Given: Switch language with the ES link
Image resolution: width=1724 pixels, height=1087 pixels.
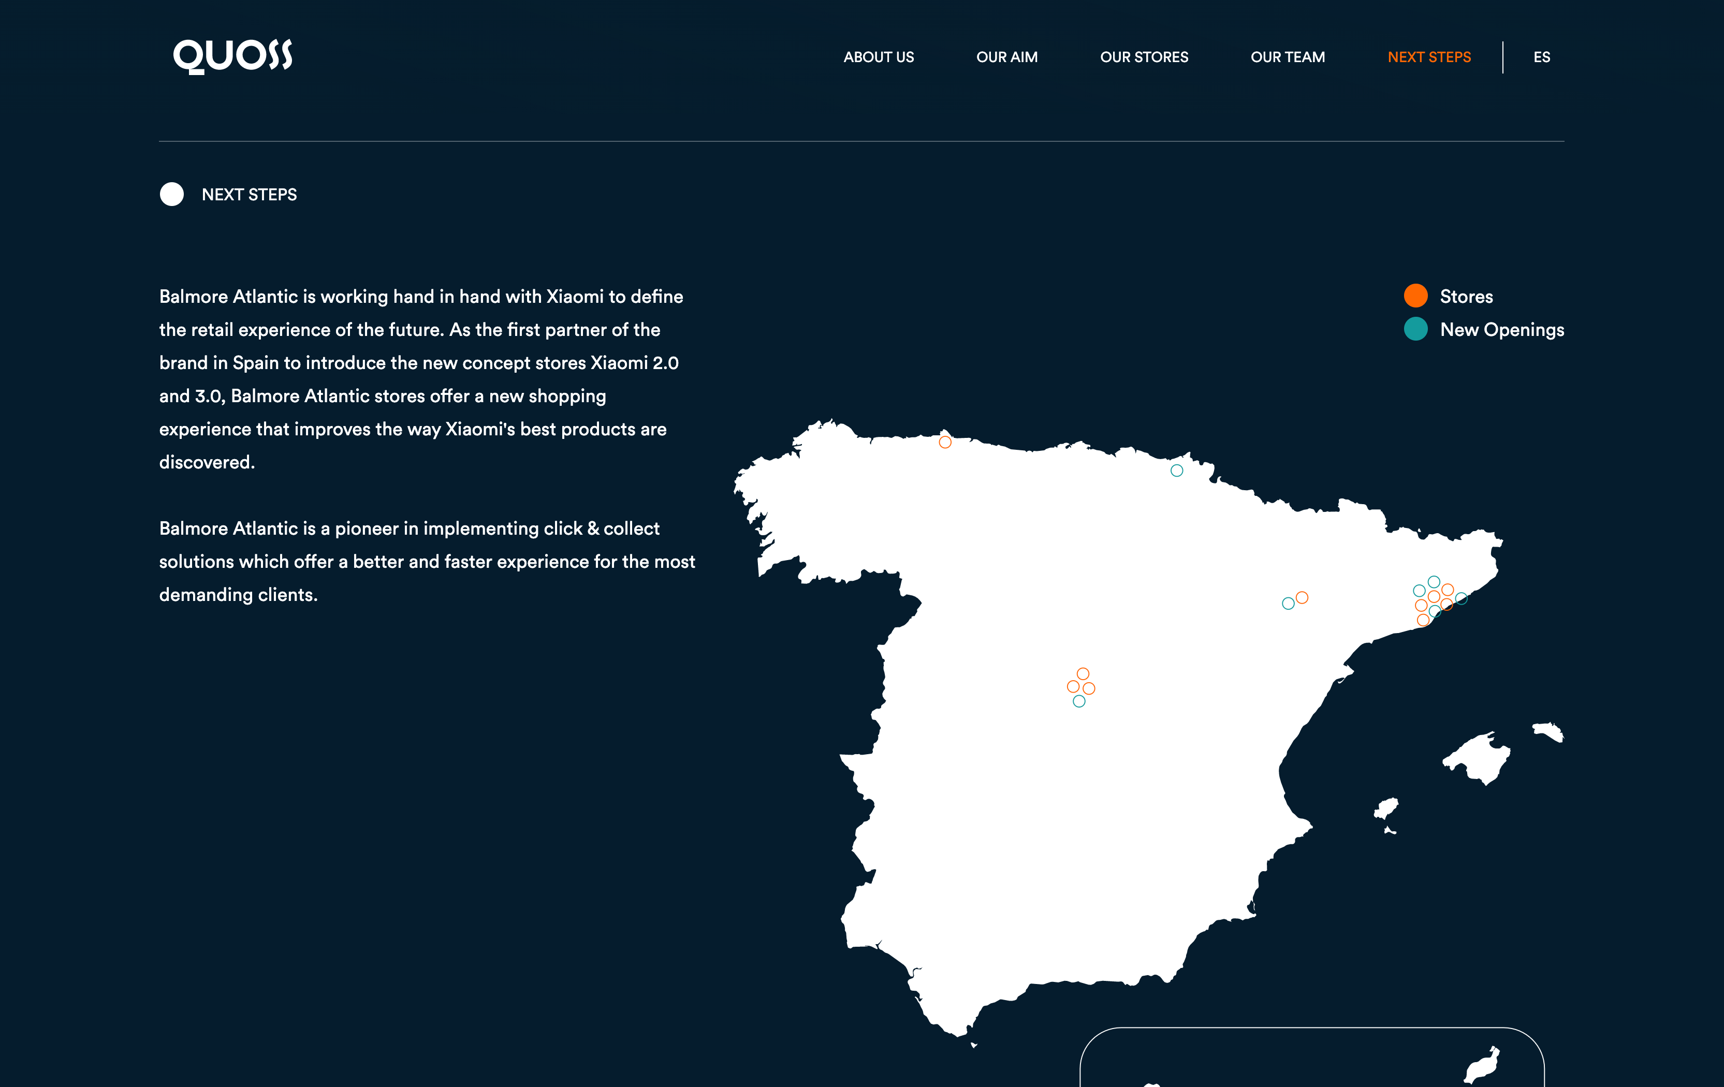Looking at the screenshot, I should coord(1541,57).
